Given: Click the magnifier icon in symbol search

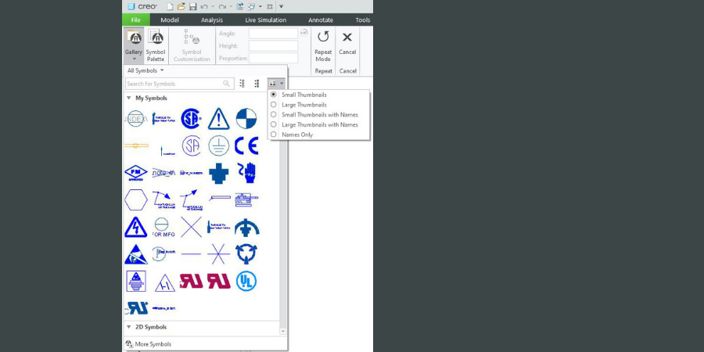Looking at the screenshot, I should [x=227, y=84].
